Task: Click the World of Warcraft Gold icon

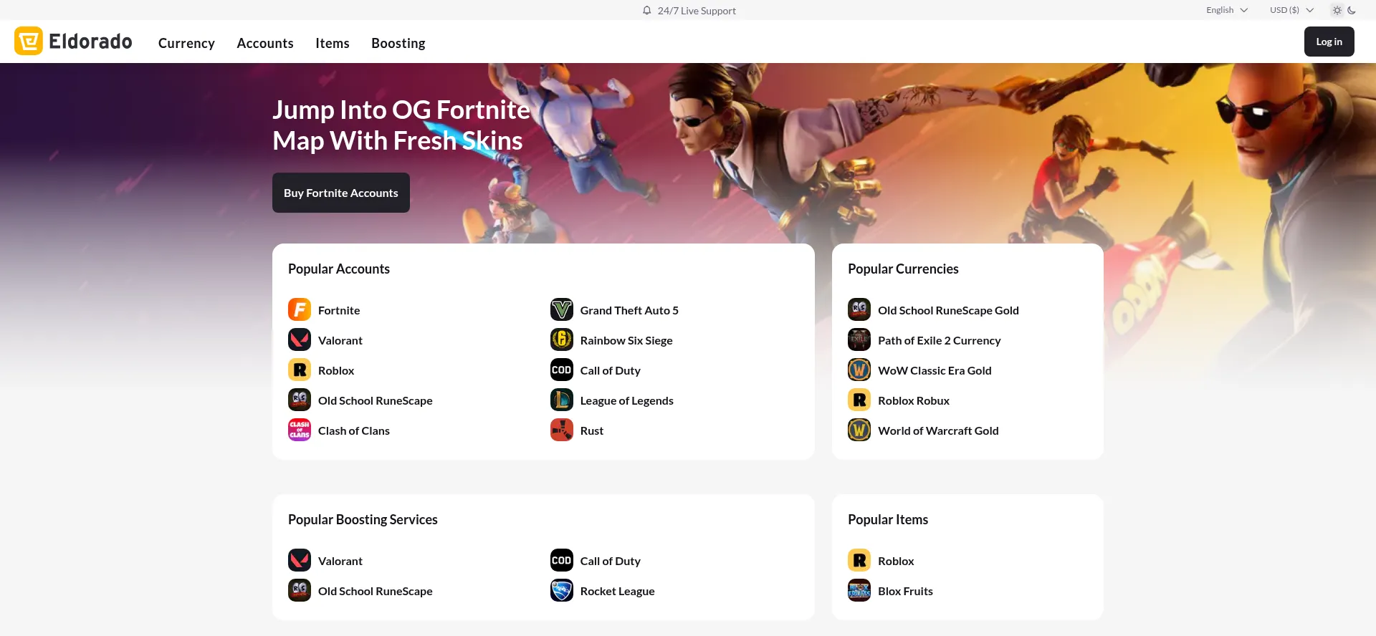Action: point(859,430)
